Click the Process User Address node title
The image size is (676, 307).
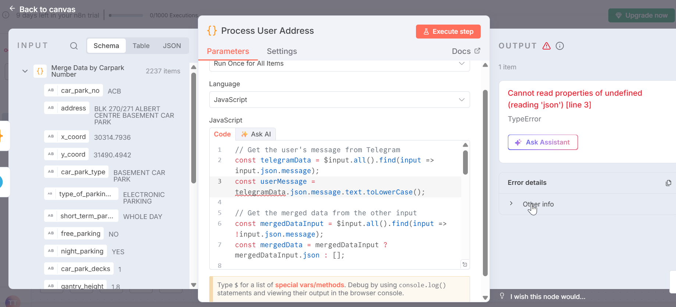267,31
